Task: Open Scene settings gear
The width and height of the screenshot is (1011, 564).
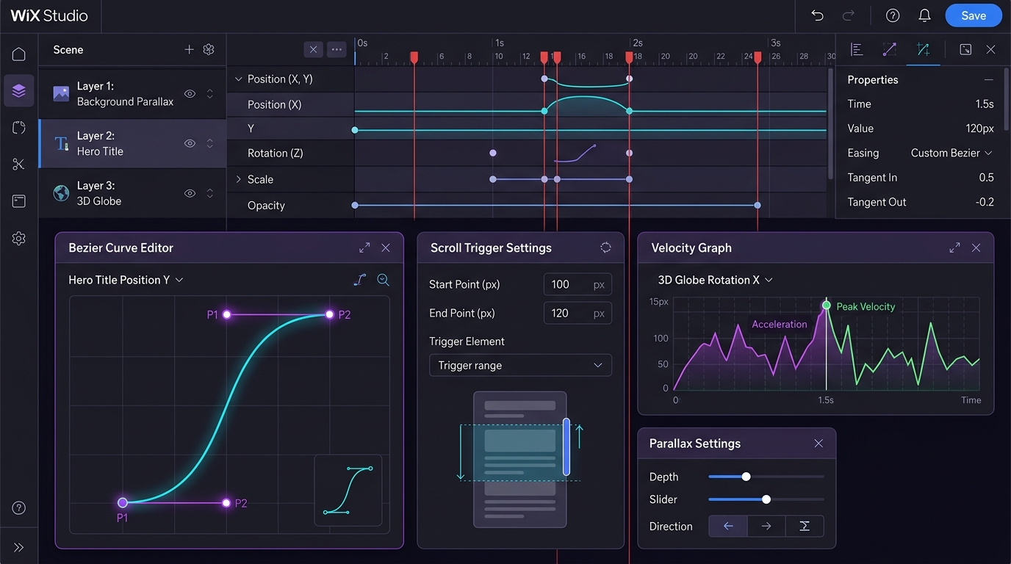Action: pyautogui.click(x=209, y=49)
